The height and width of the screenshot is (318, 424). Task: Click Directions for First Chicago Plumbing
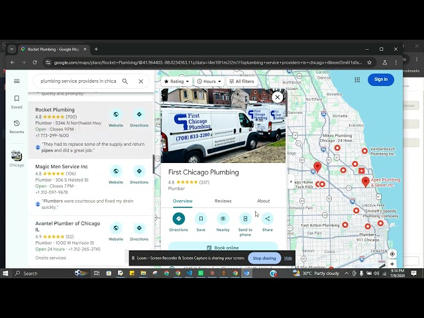(178, 219)
